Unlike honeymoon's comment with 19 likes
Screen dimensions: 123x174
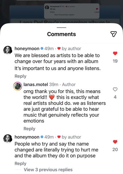point(115,53)
